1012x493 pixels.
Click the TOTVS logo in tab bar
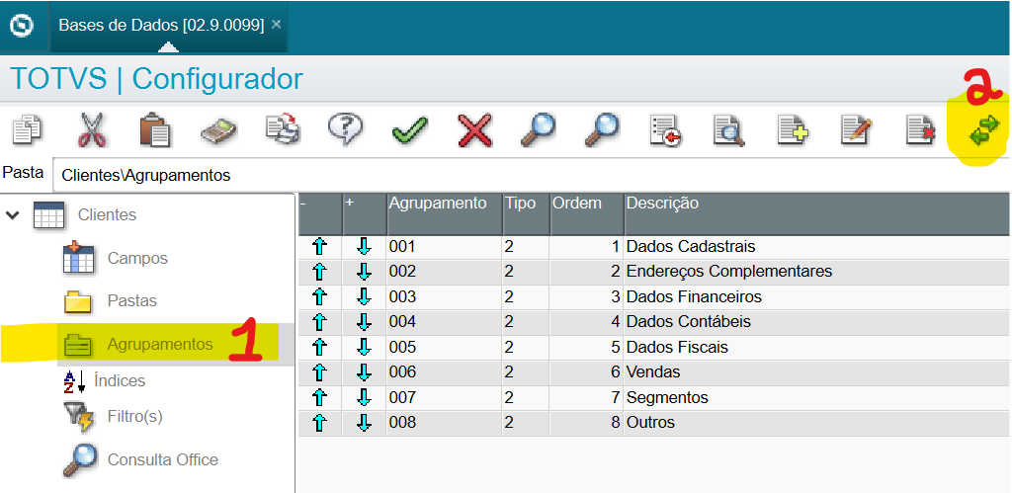(x=22, y=26)
